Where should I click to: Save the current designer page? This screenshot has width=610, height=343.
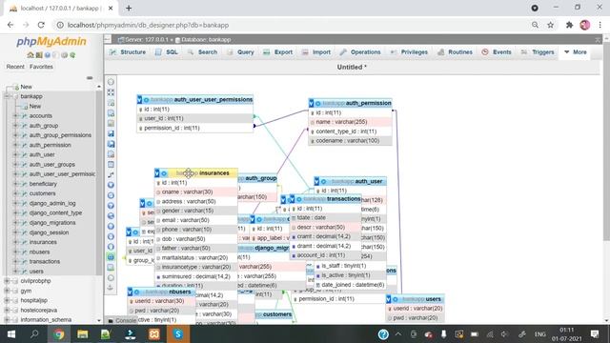111,133
